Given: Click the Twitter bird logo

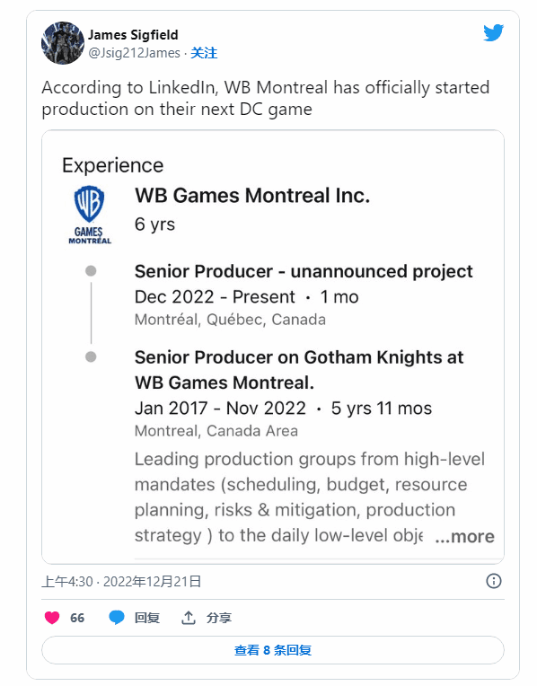Looking at the screenshot, I should click(493, 33).
